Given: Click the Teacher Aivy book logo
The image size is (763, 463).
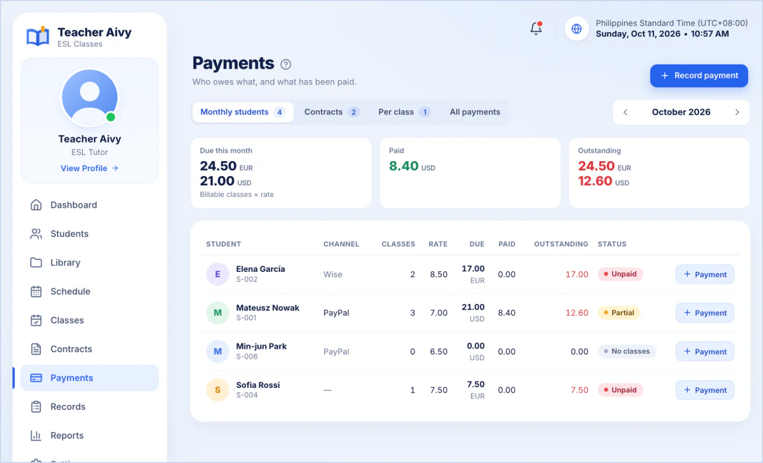Looking at the screenshot, I should click(x=38, y=36).
